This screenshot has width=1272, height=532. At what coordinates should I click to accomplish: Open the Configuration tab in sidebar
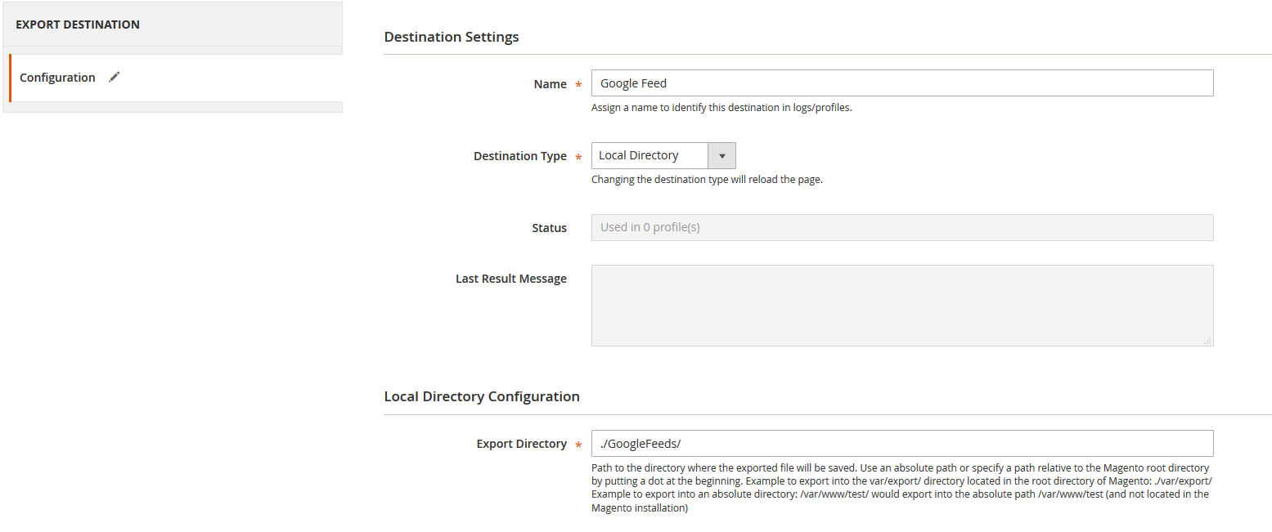coord(57,78)
